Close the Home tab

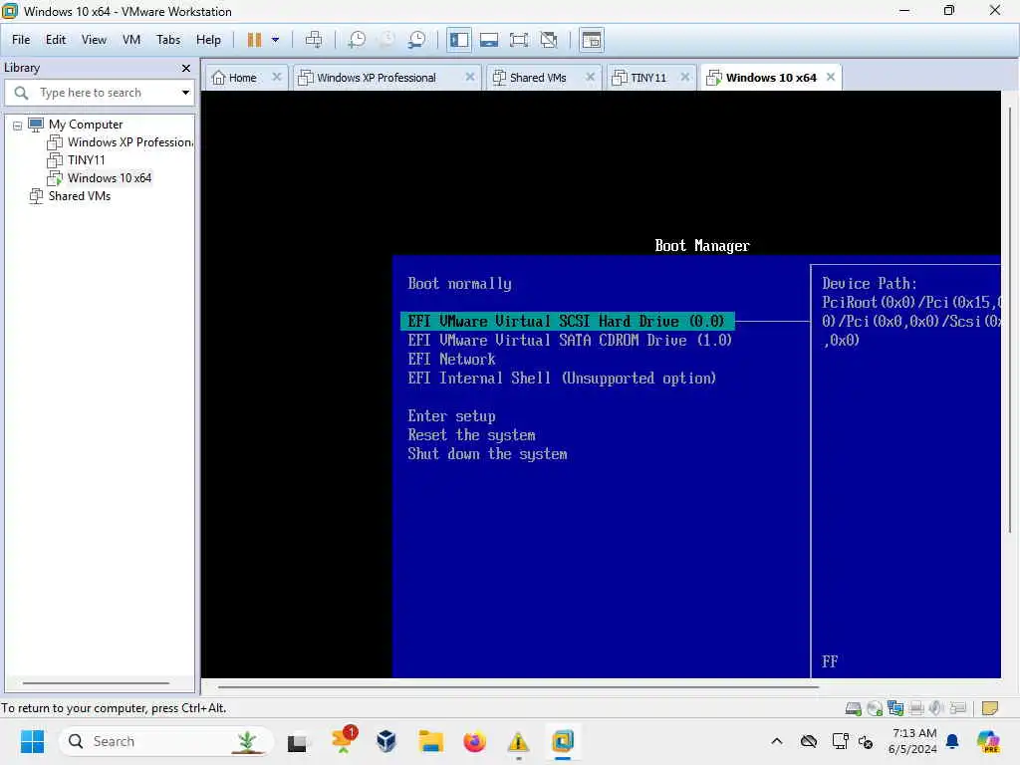click(277, 77)
